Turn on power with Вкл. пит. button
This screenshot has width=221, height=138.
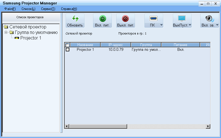click(102, 20)
